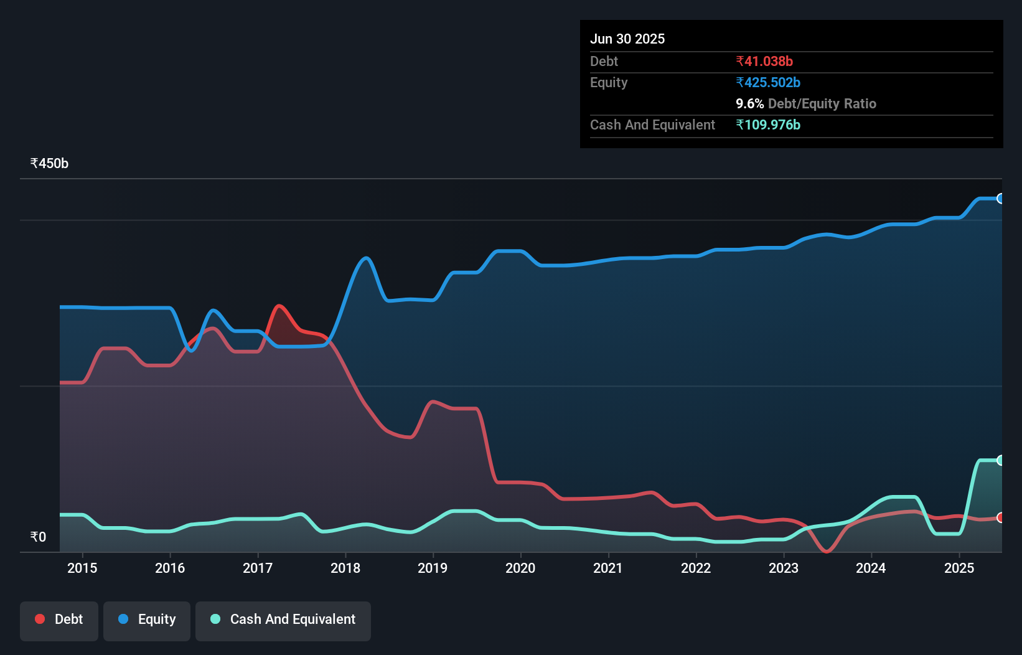This screenshot has height=655, width=1022.
Task: Select the Cash endpoint marker on the chart
Action: click(x=1001, y=460)
